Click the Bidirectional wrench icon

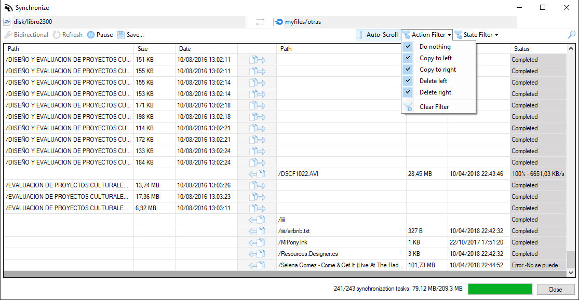8,35
